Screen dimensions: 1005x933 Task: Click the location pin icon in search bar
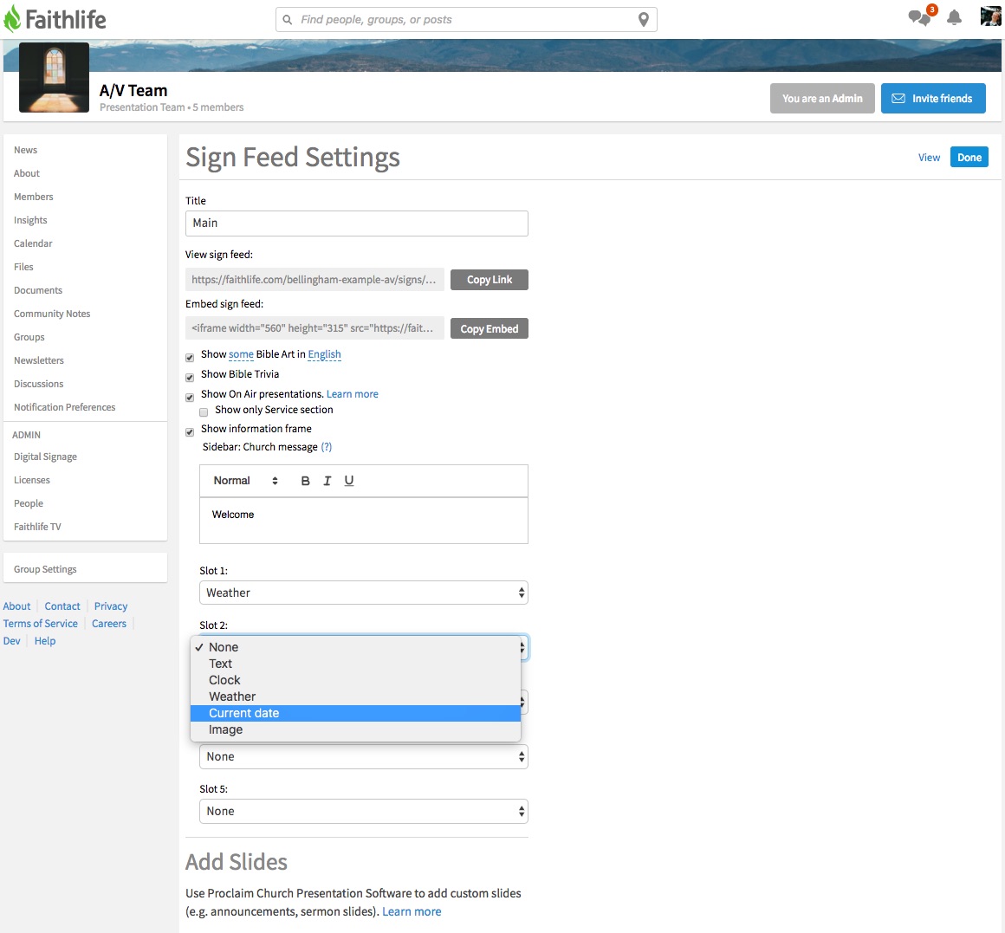[x=644, y=20]
